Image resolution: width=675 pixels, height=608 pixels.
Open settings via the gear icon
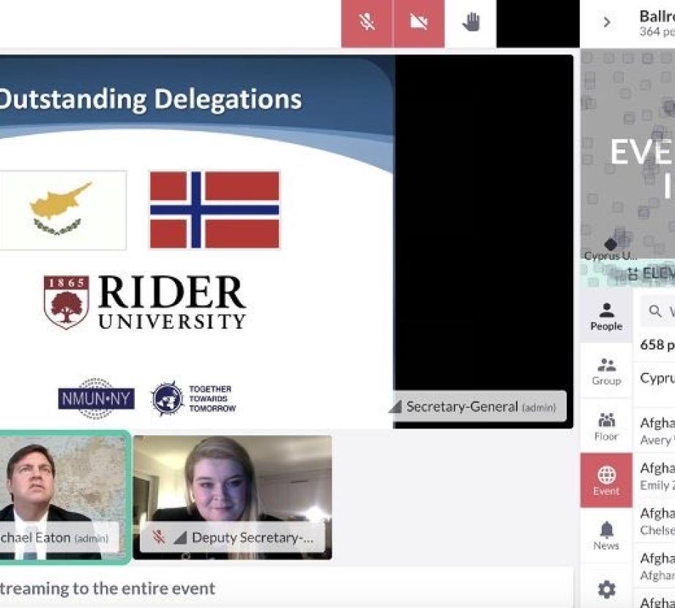click(x=606, y=589)
